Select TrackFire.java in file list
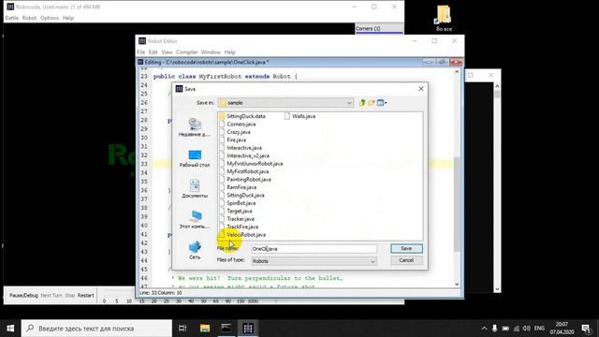The width and height of the screenshot is (599, 337). 239,227
